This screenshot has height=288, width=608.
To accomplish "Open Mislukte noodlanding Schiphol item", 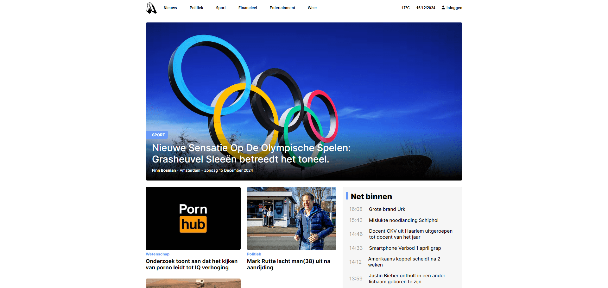I will click(403, 220).
